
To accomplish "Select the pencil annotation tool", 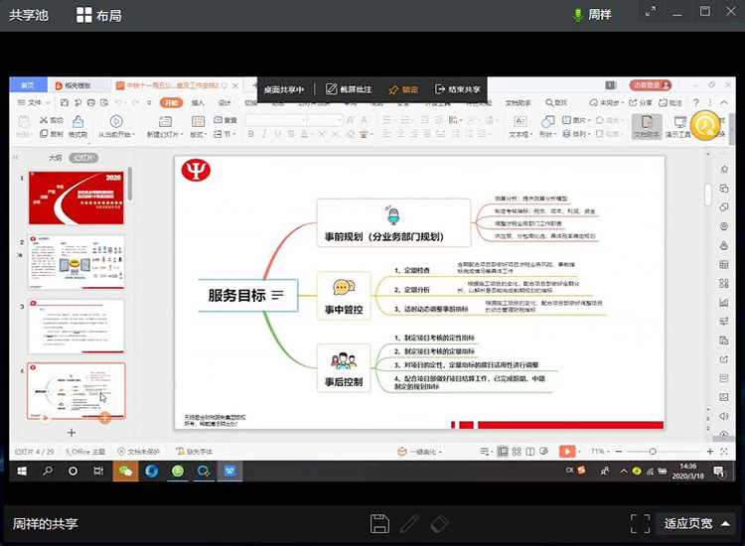I will [409, 523].
